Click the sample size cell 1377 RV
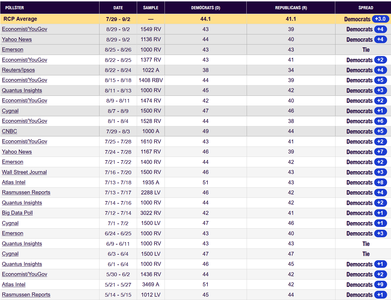 click(x=151, y=60)
